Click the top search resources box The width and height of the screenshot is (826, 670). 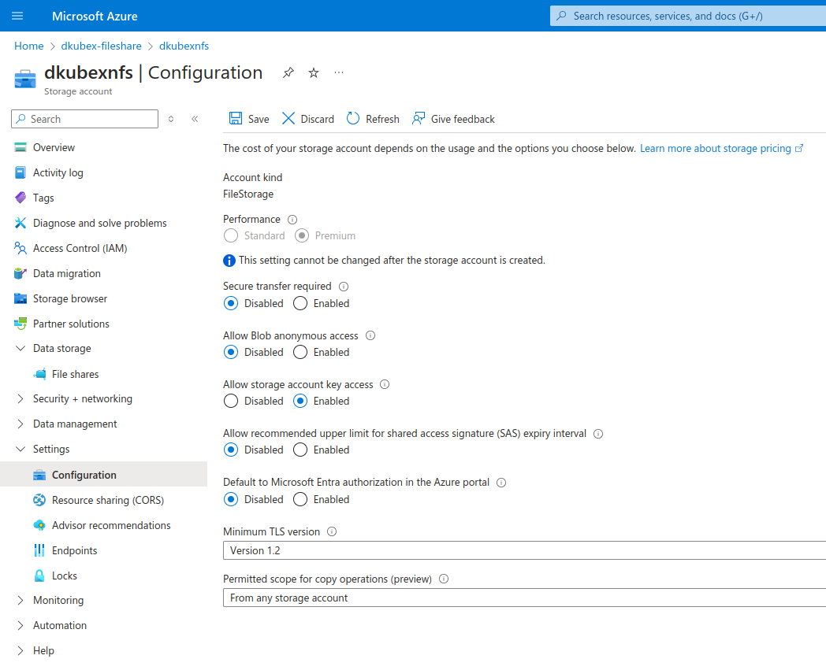[686, 16]
